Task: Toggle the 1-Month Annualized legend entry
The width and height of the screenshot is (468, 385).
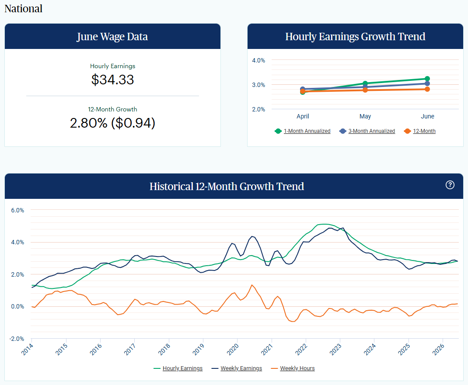Action: [x=302, y=131]
